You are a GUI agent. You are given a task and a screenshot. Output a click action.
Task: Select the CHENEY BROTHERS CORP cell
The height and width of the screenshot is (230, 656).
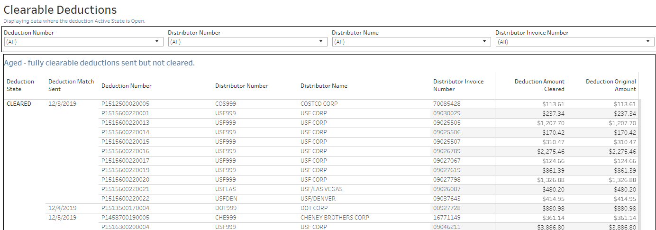(335, 218)
